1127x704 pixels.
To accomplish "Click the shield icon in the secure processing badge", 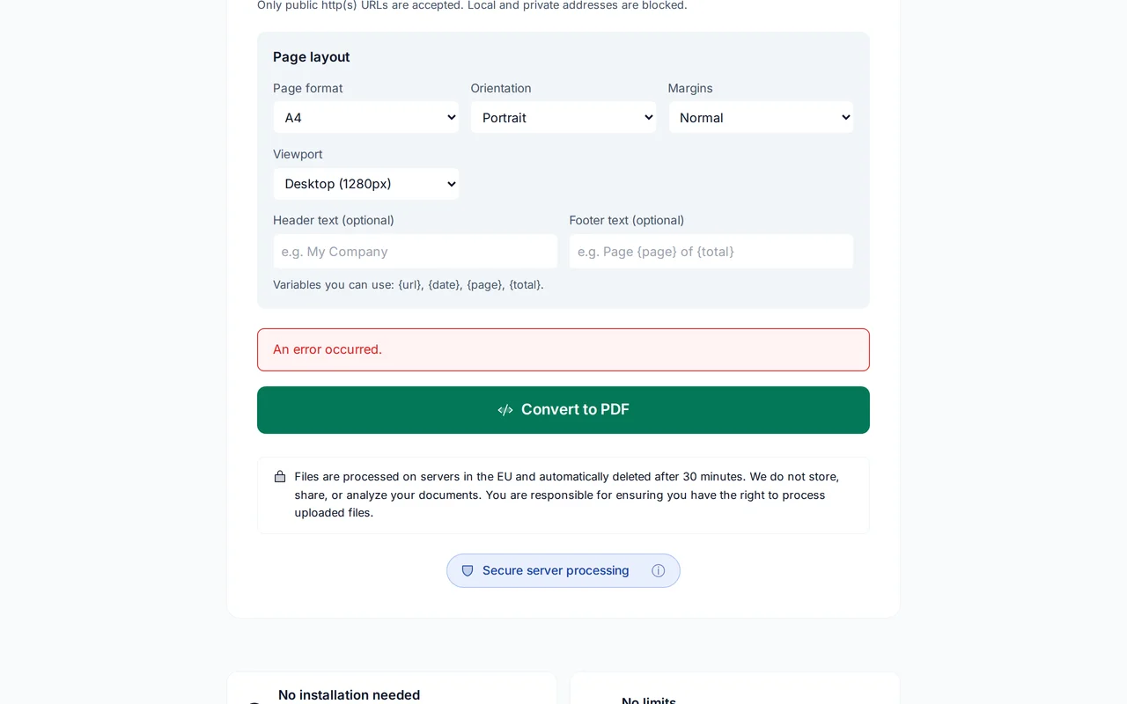I will pyautogui.click(x=468, y=570).
